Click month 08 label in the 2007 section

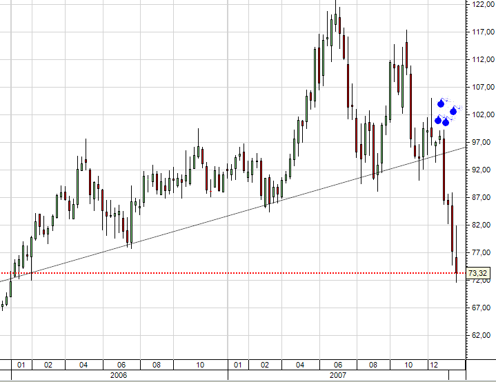tap(373, 365)
